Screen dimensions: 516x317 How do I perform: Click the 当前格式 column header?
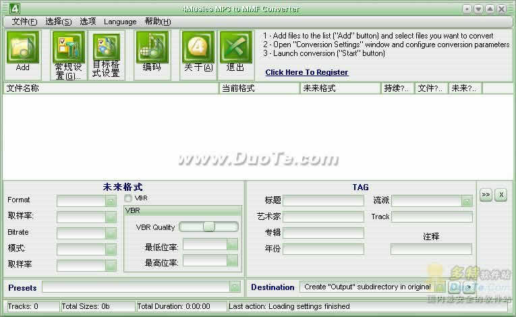[260, 88]
